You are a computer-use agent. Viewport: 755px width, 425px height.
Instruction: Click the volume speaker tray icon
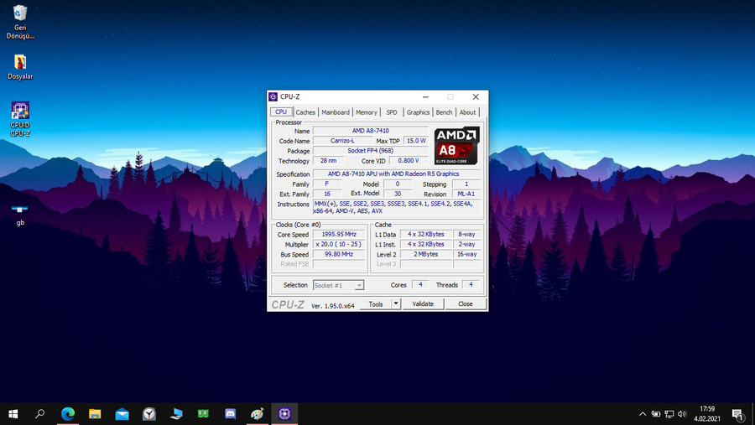[682, 414]
